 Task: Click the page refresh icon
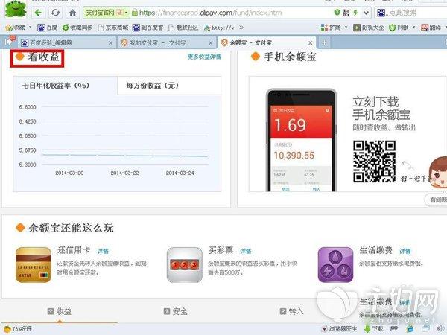[x=55, y=13]
